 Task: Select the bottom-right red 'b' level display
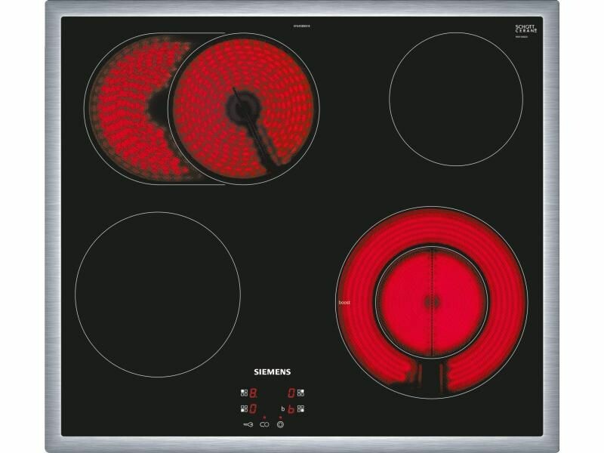tap(291, 409)
